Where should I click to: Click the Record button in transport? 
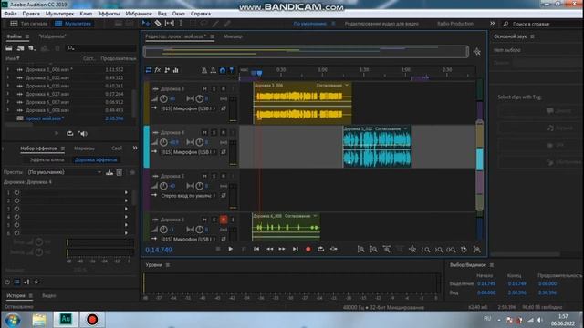(x=308, y=249)
